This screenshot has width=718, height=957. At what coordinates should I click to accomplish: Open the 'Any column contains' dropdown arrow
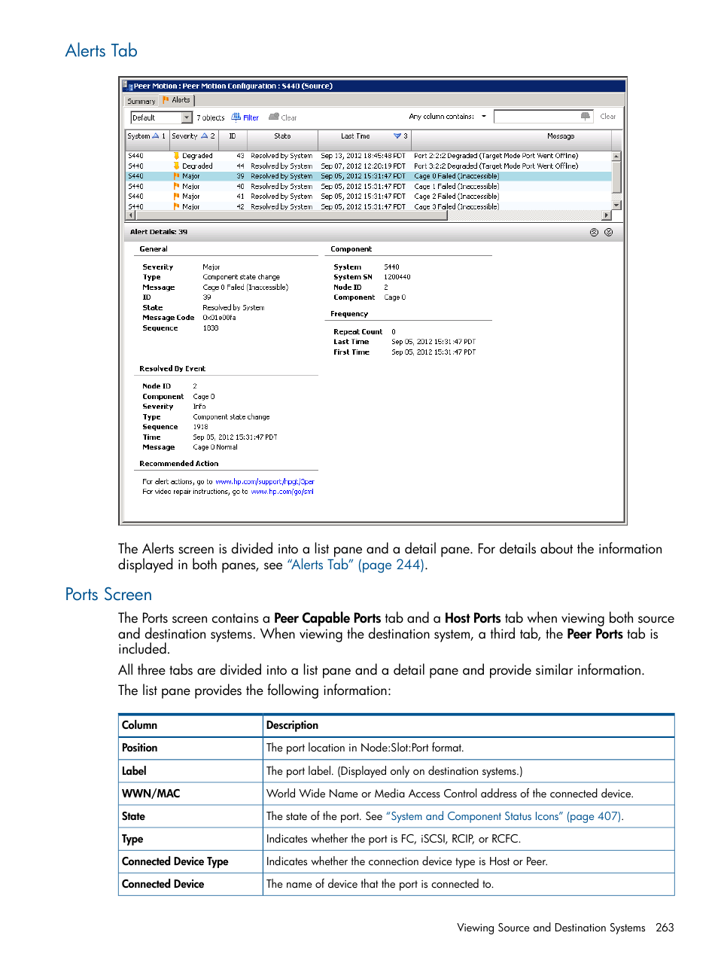[484, 117]
